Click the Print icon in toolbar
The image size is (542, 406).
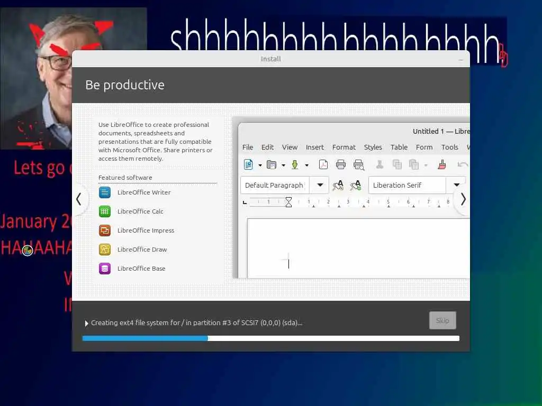pos(341,165)
